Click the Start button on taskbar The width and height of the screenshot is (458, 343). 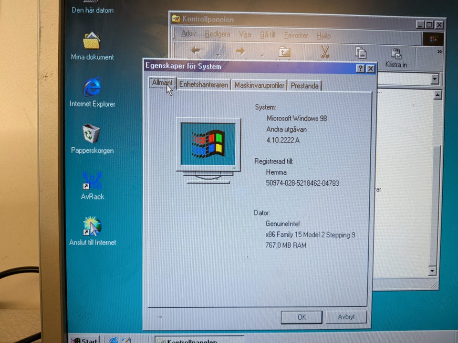(x=85, y=340)
